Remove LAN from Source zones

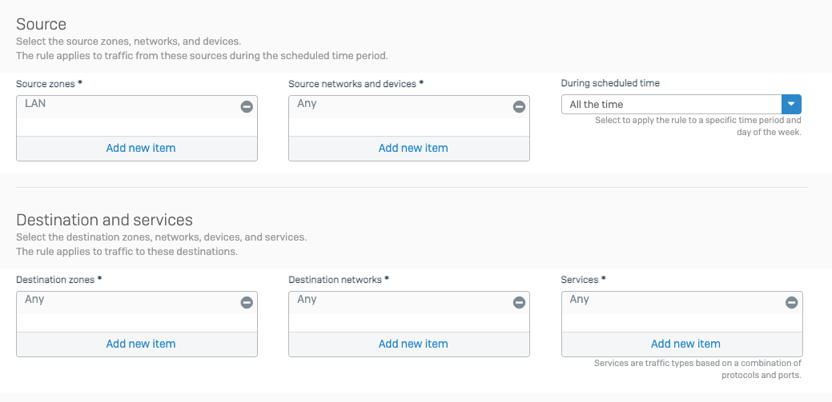tap(247, 106)
